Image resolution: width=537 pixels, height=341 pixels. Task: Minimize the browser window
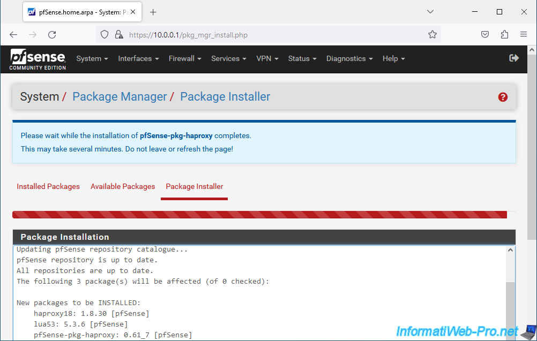click(475, 12)
